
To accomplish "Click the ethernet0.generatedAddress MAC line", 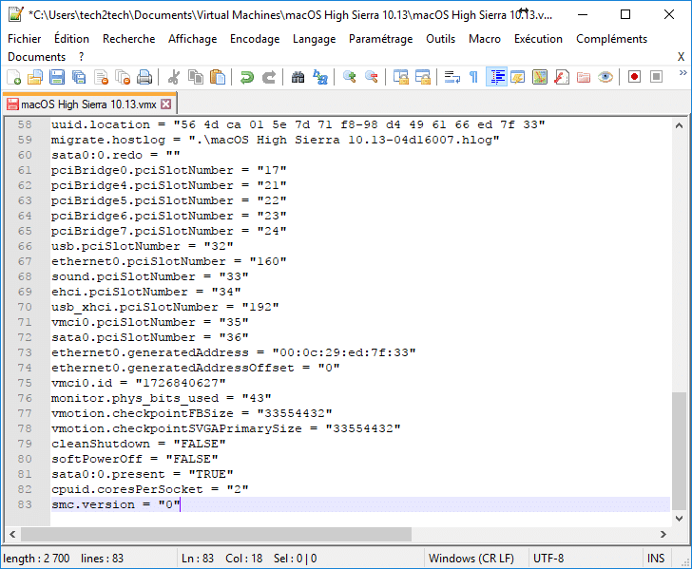I will point(234,352).
